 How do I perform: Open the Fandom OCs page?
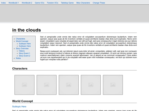pyautogui.click(x=52, y=3)
